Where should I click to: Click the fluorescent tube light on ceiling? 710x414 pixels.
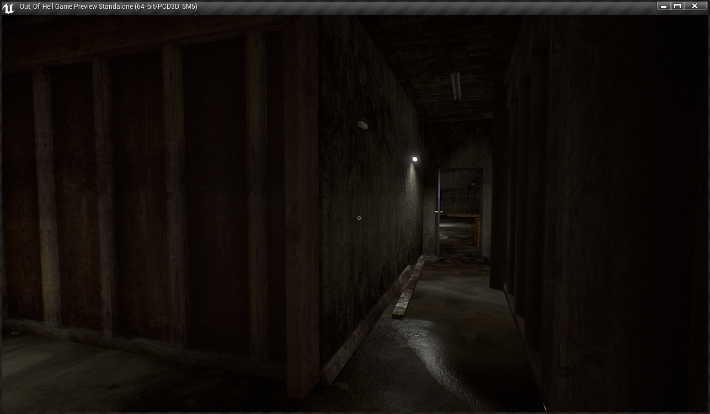pos(456,86)
